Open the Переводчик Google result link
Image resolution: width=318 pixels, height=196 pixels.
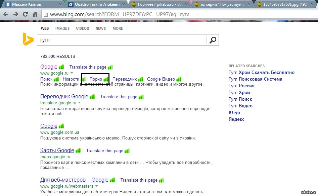tap(64, 97)
